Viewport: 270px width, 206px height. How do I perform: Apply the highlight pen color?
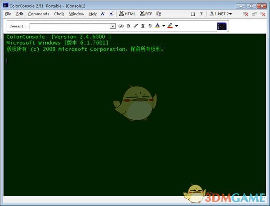coord(170,26)
